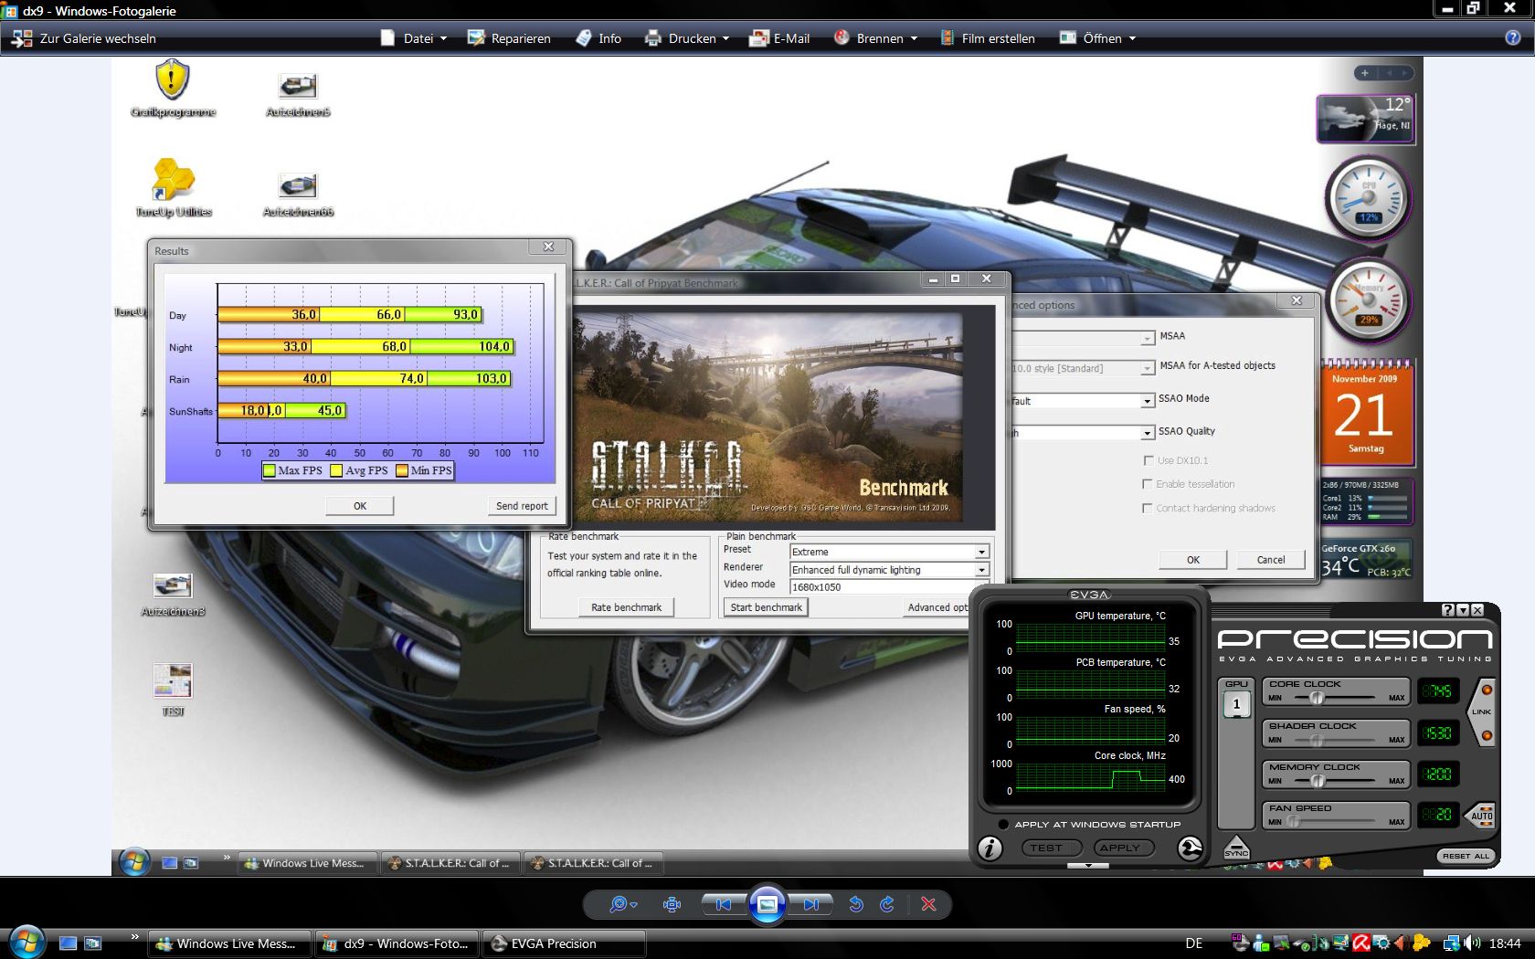Image resolution: width=1535 pixels, height=959 pixels.
Task: Open the Öffnen dropdown menu
Action: [1097, 38]
